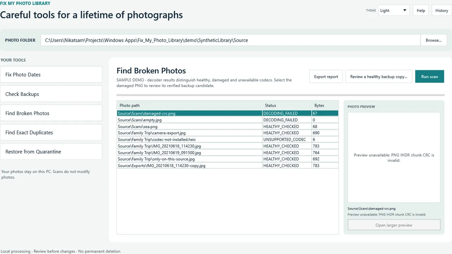Click the Browse... button for photo folder
Viewport: 452px width, 254px height.
point(434,40)
